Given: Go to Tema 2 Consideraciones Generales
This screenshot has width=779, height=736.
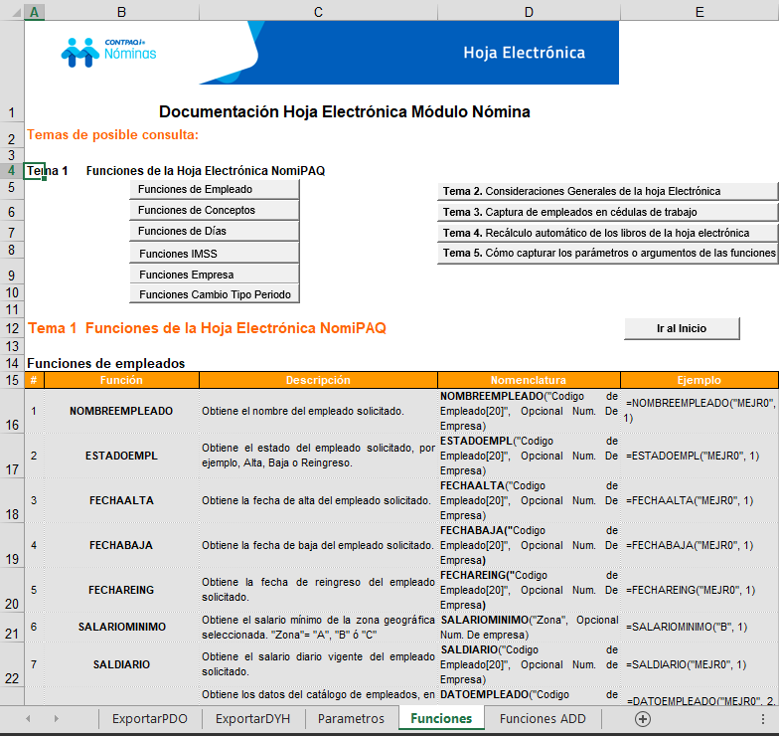Looking at the screenshot, I should click(x=607, y=191).
